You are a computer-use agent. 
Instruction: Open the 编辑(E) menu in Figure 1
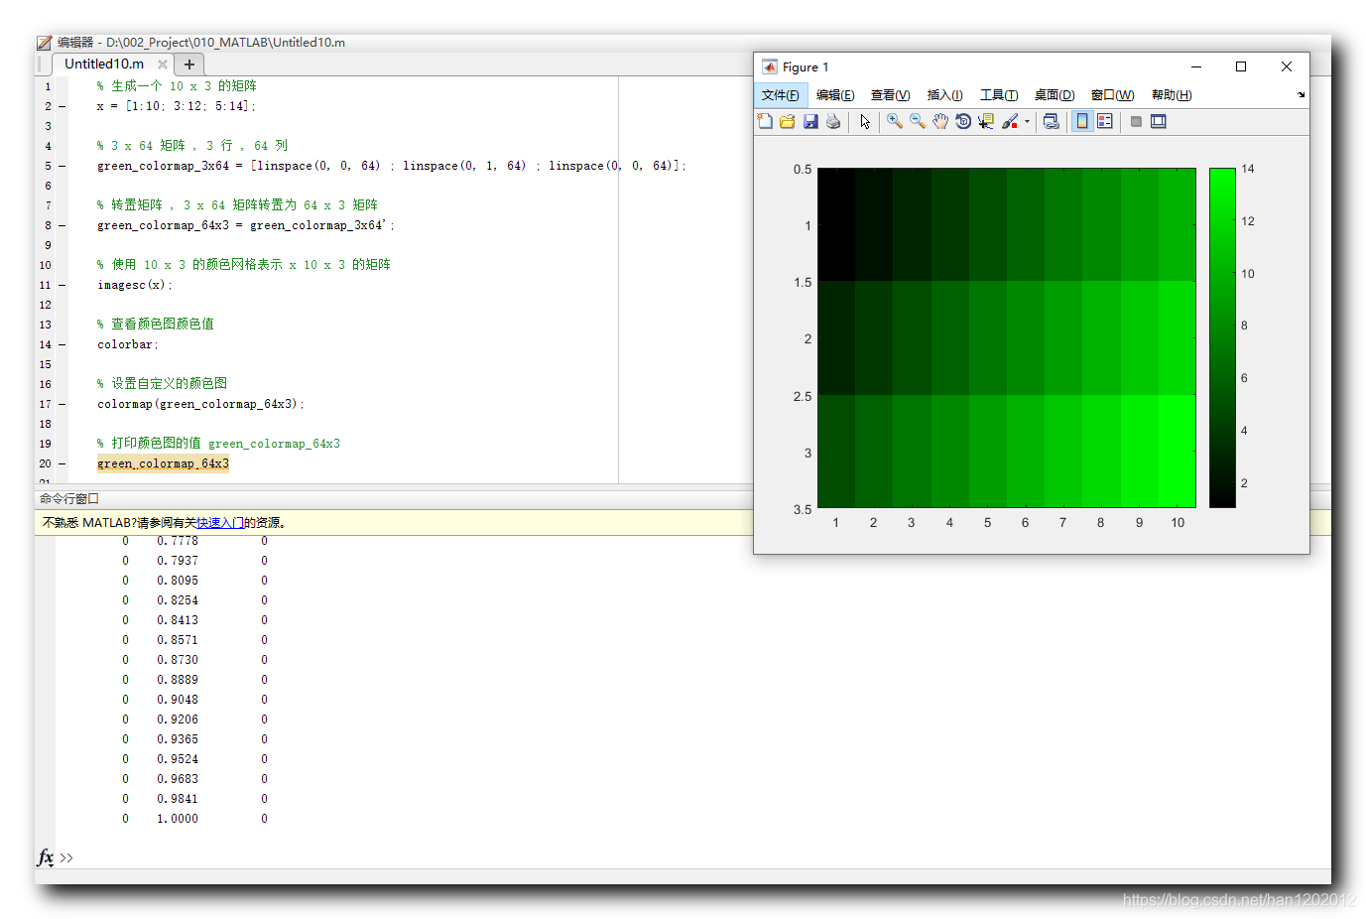[x=835, y=95]
